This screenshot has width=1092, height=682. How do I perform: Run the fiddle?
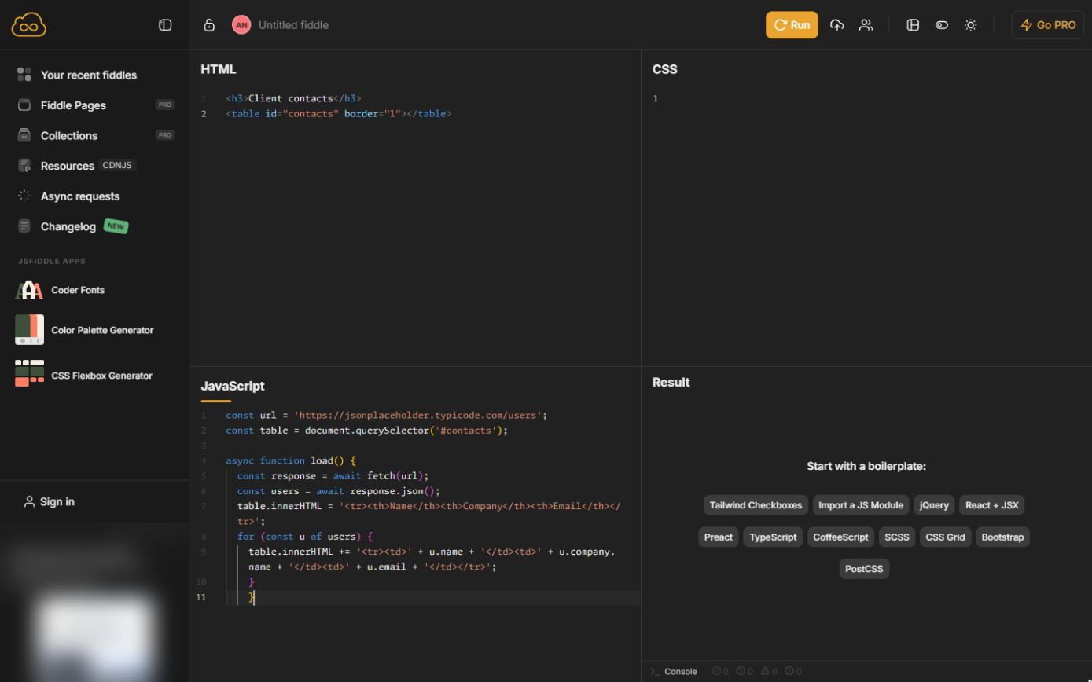click(792, 25)
